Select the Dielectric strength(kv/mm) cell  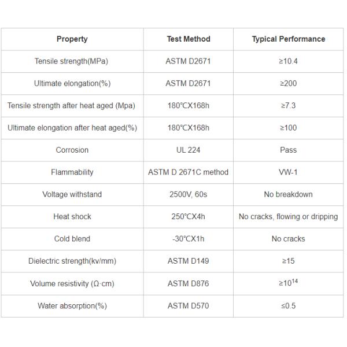pos(72,261)
